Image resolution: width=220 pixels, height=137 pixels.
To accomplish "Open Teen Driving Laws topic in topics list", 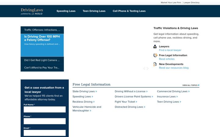I will 169,102.
